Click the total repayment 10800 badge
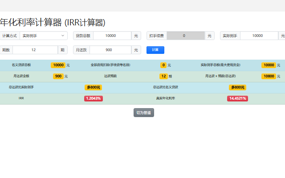Screen dimensions: 285x178 coord(269,76)
